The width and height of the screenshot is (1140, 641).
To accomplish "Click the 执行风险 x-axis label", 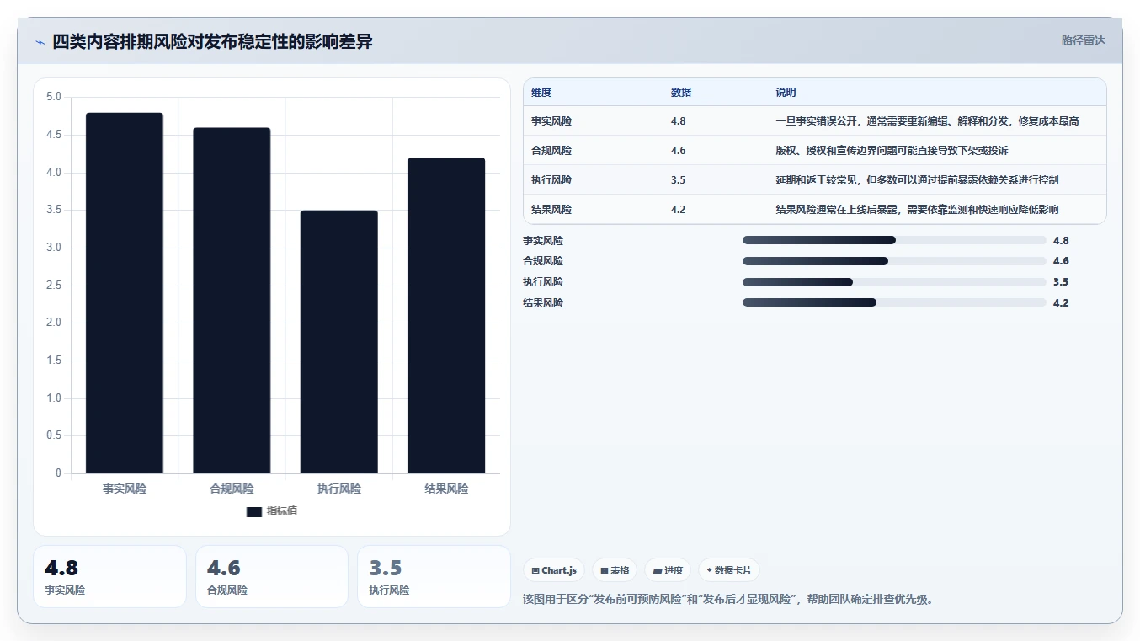I will 339,489.
